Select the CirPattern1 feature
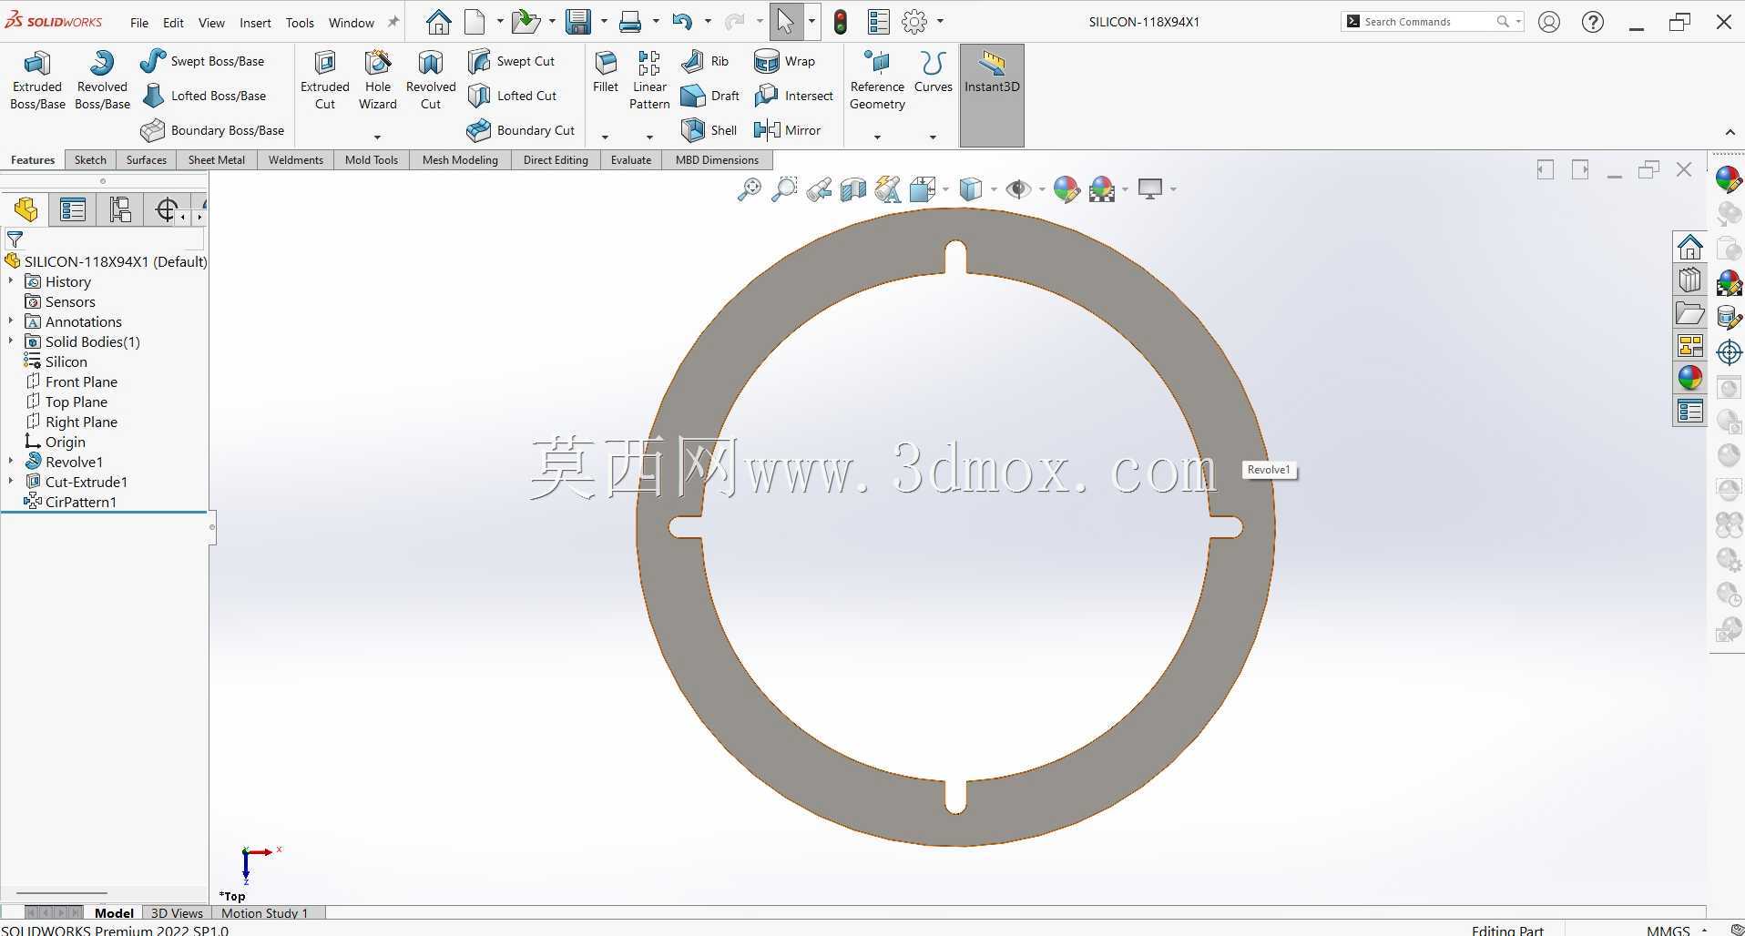Viewport: 1745px width, 936px height. click(71, 502)
